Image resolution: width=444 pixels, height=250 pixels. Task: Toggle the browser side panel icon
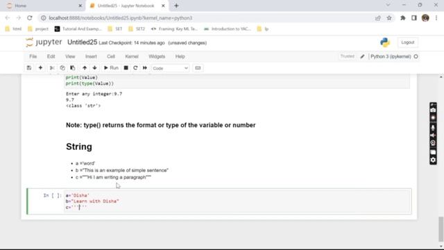[x=414, y=18]
